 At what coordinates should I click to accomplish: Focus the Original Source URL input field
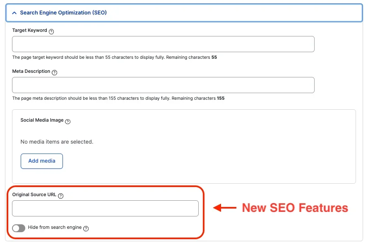[105, 209]
